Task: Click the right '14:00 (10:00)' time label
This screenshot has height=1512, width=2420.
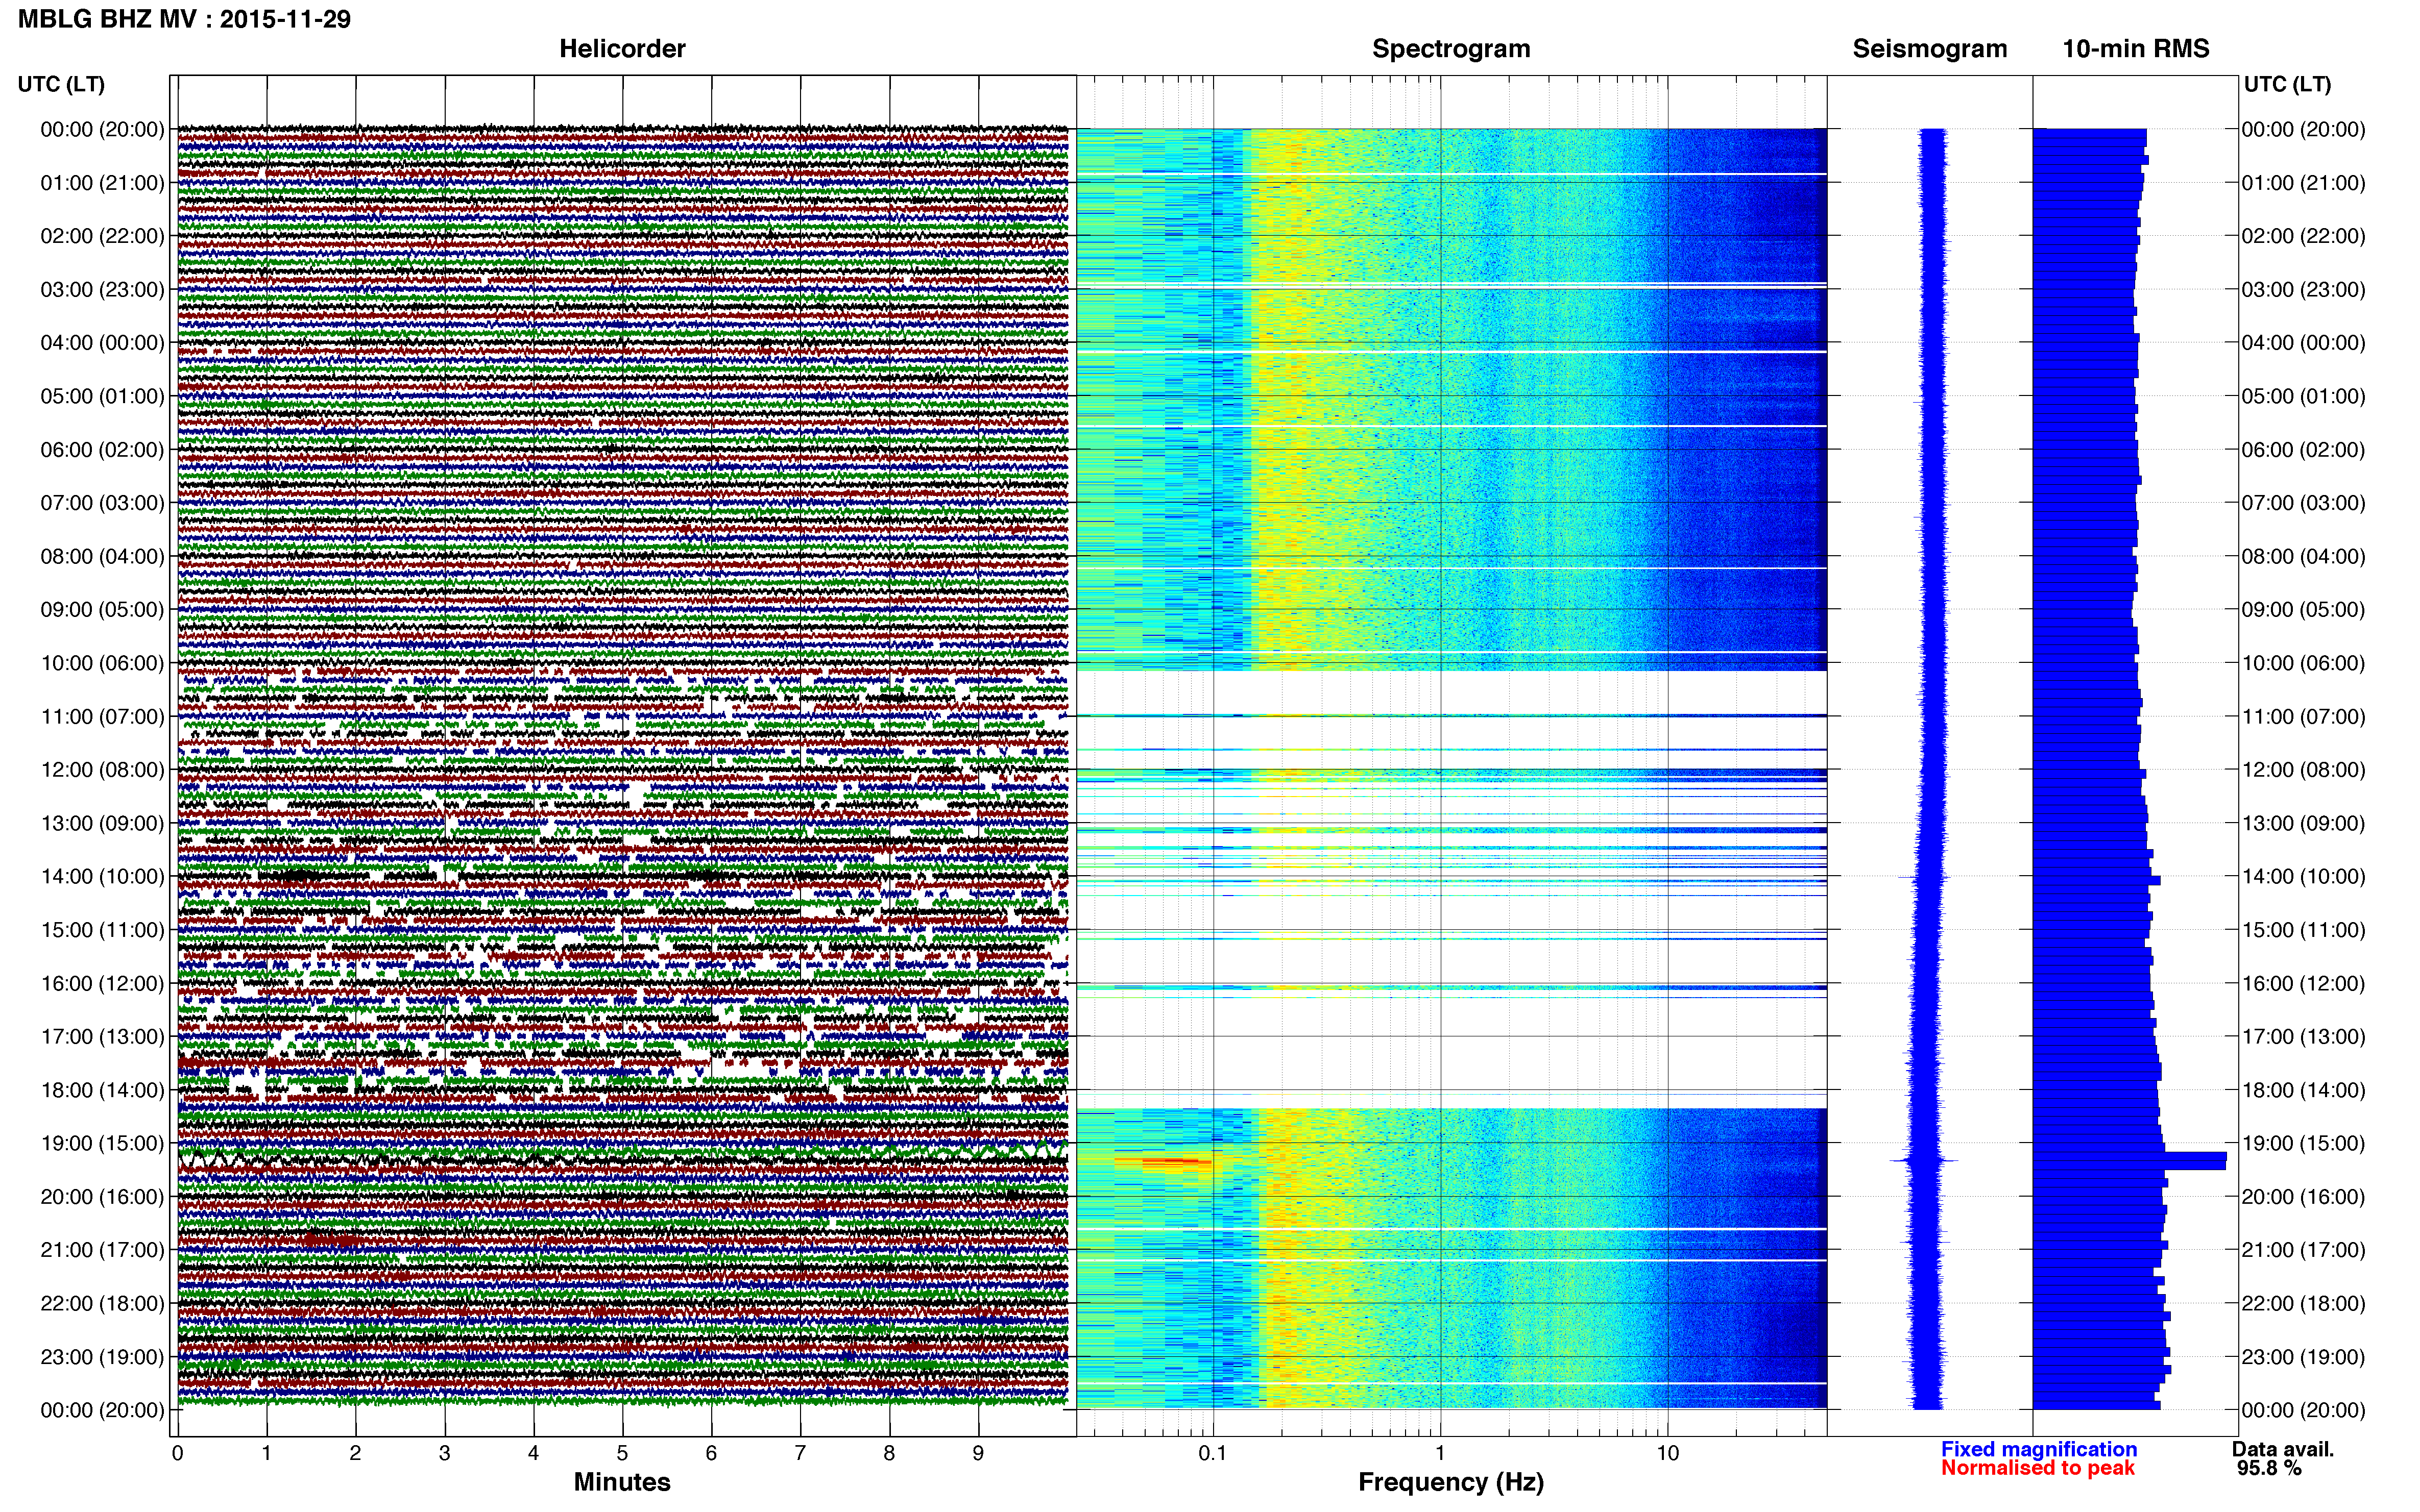Action: (2303, 876)
